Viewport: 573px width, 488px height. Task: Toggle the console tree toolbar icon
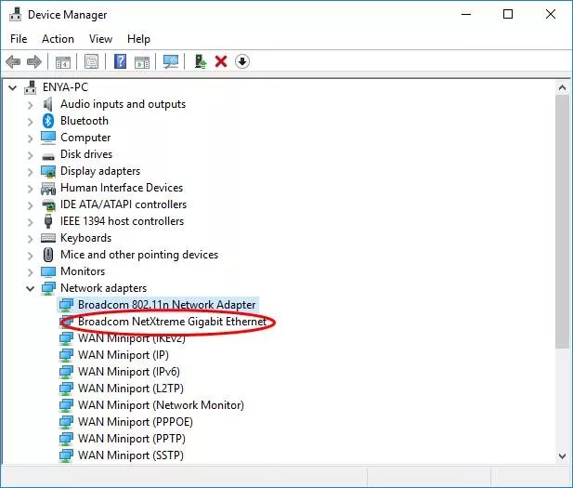[63, 62]
